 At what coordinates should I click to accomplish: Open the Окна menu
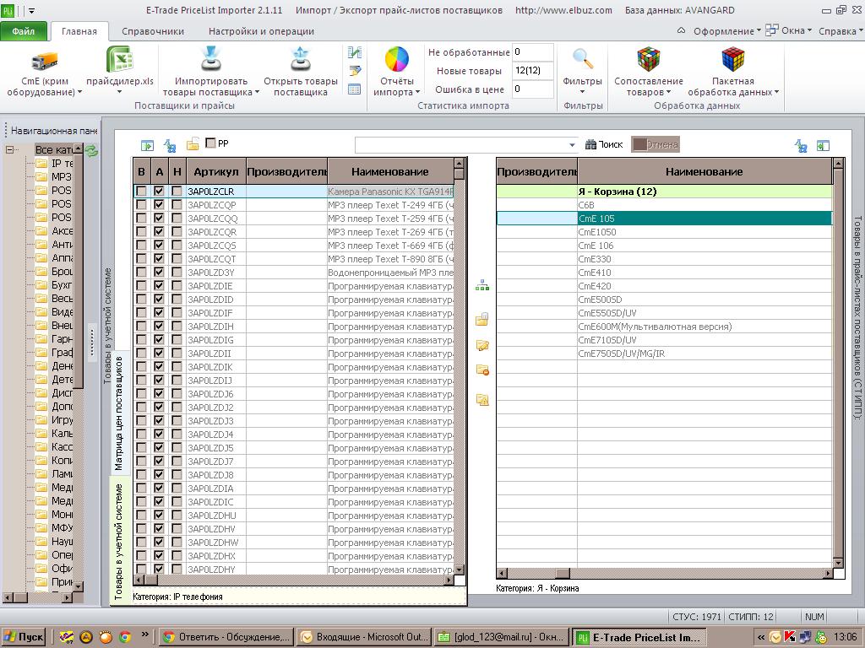click(789, 31)
